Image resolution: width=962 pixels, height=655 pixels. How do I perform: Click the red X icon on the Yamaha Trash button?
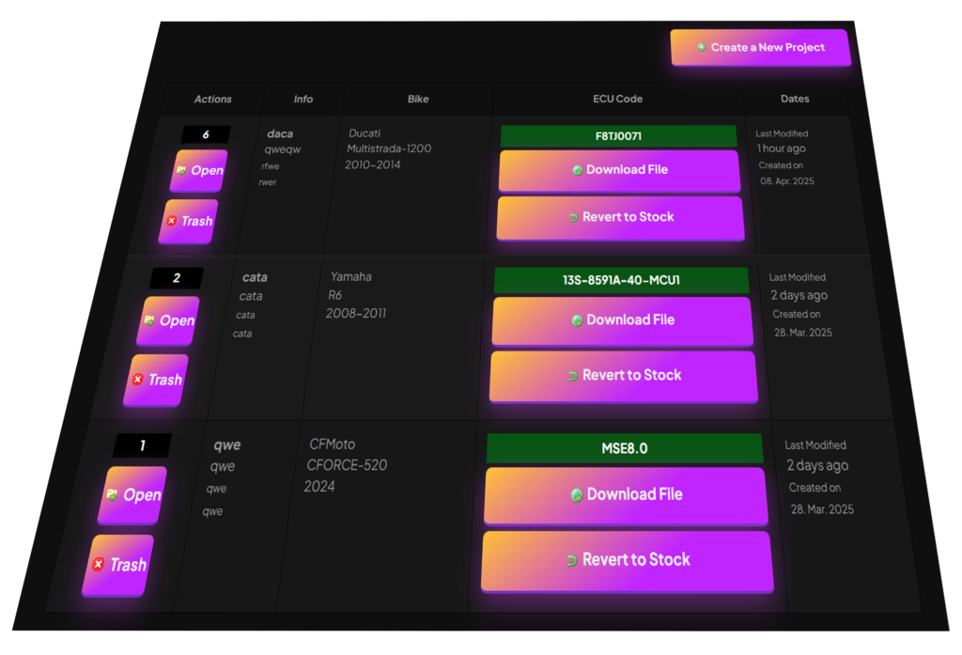pos(137,380)
